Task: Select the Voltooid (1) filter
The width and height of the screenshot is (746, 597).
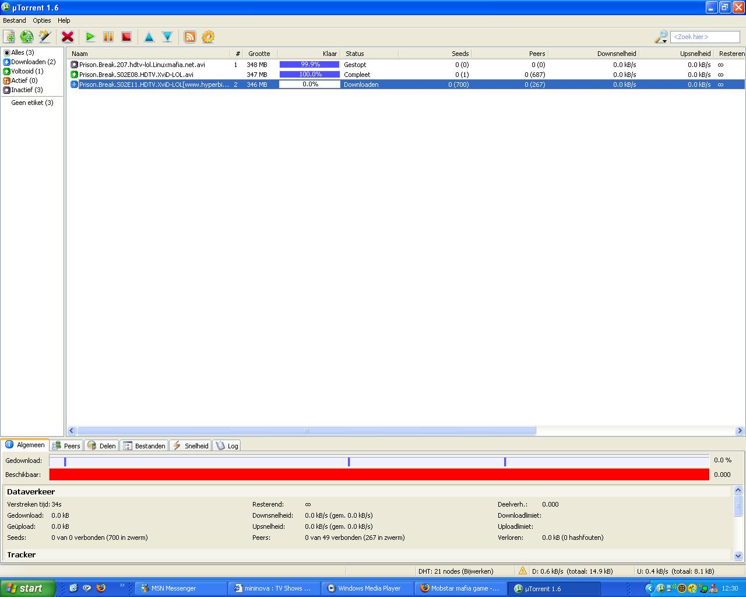Action: point(27,71)
